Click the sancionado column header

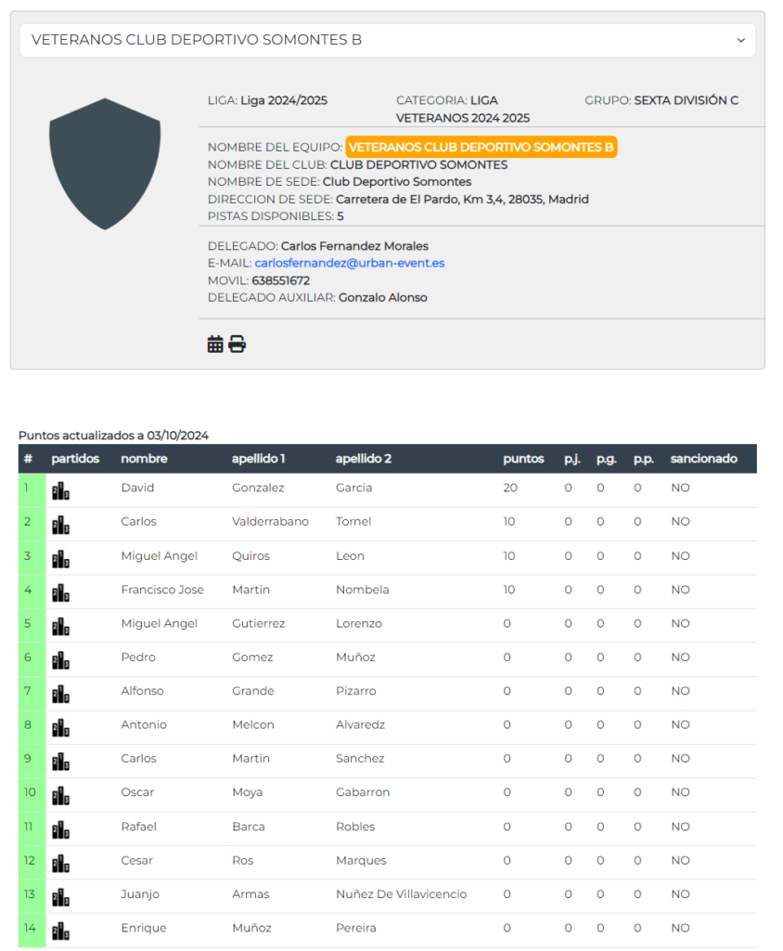click(x=703, y=459)
